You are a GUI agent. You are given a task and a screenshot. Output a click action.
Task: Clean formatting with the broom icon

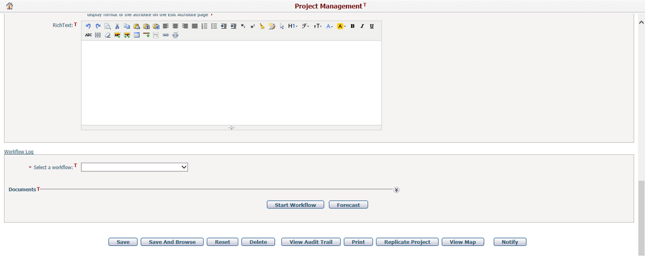click(x=262, y=26)
